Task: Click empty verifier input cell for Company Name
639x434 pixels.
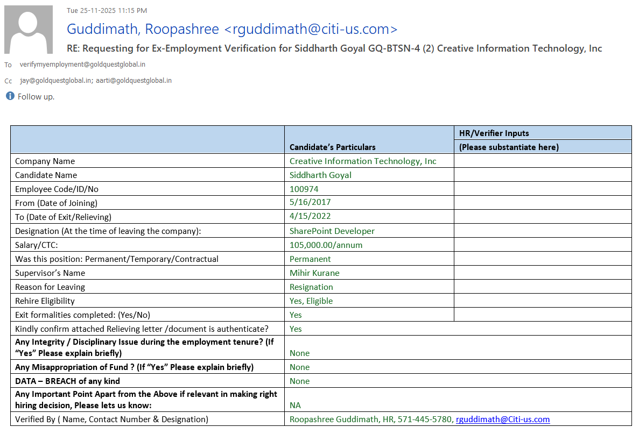Action: (542, 161)
